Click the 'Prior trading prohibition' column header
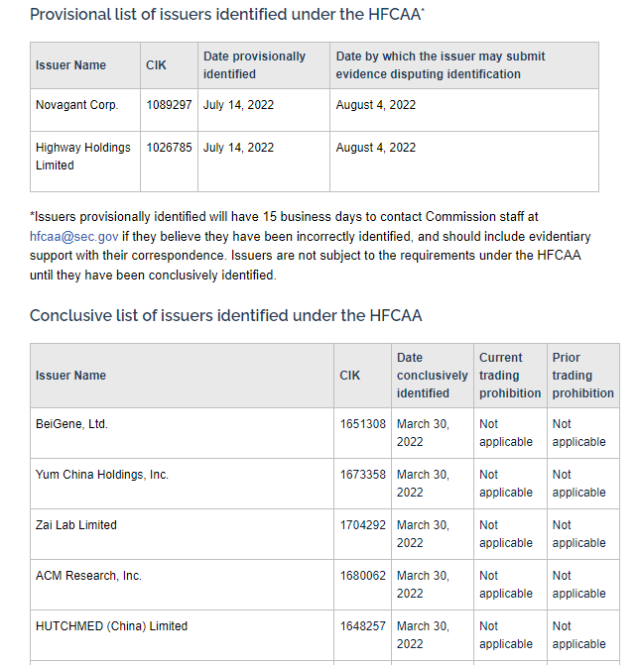This screenshot has height=665, width=639. (x=582, y=376)
